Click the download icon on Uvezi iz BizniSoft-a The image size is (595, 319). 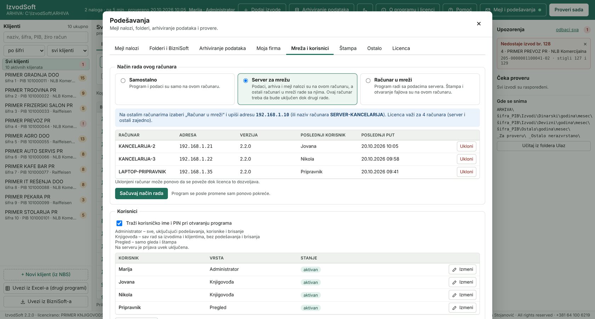click(x=23, y=302)
